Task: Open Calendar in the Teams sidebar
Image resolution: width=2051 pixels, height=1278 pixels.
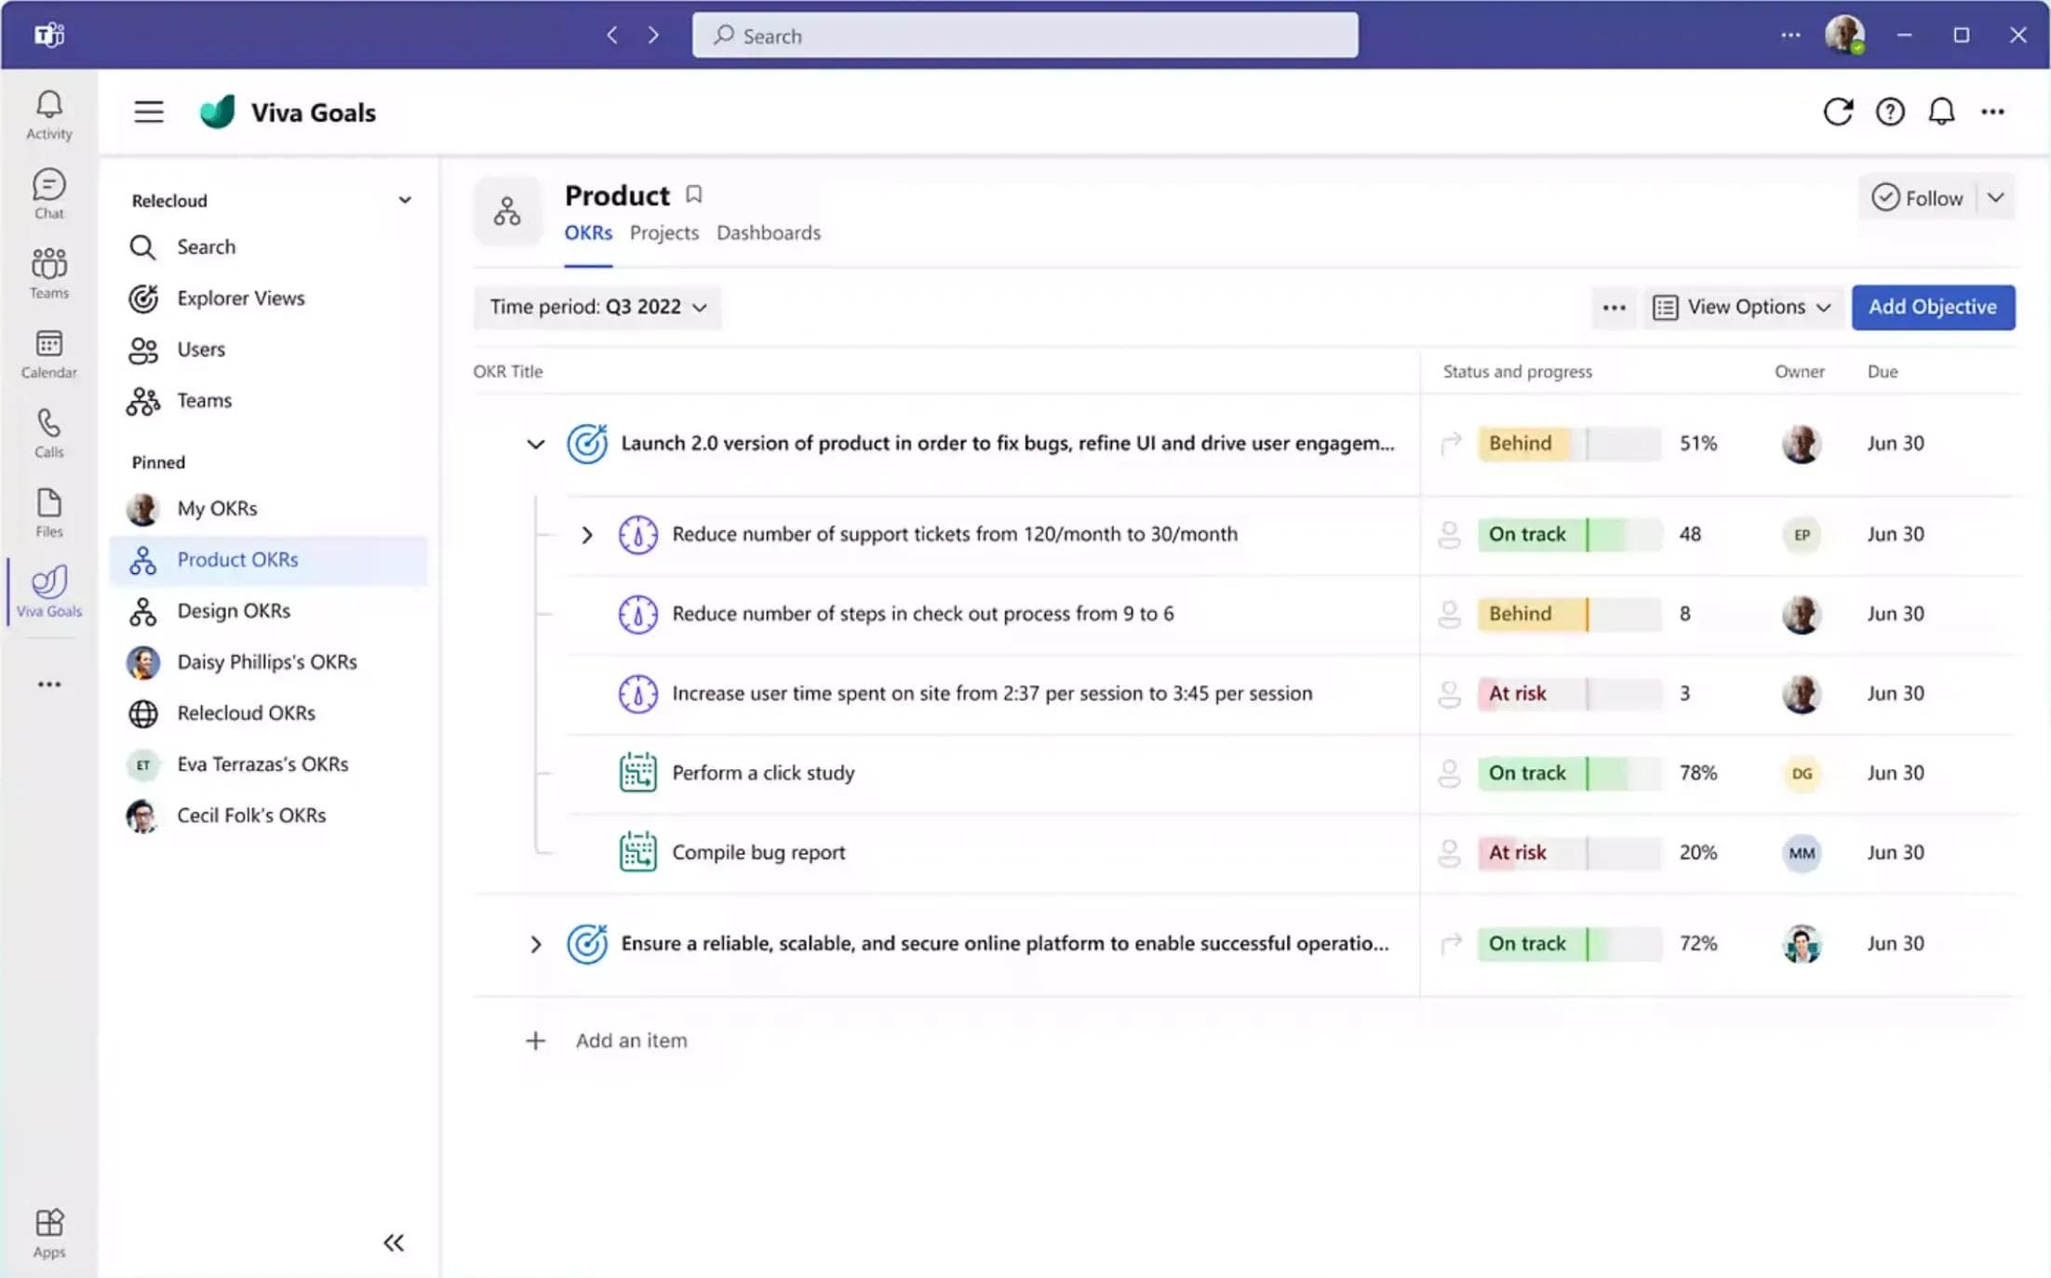Action: [48, 354]
